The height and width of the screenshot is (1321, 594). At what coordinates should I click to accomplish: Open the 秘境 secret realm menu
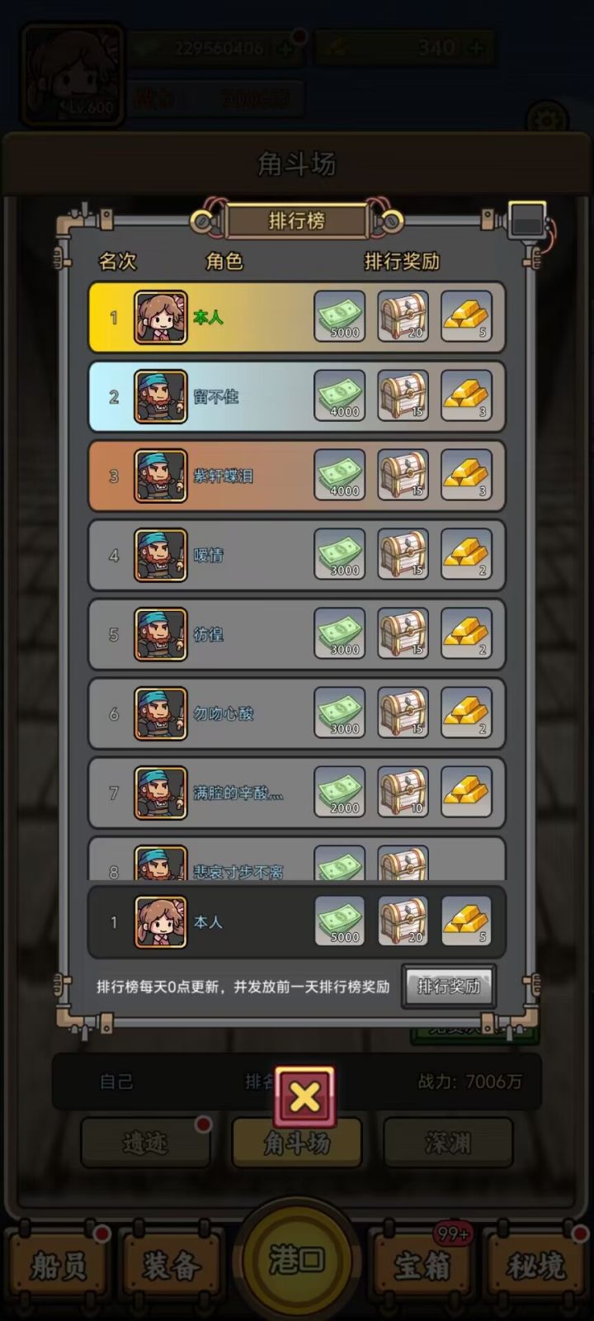(x=536, y=1266)
